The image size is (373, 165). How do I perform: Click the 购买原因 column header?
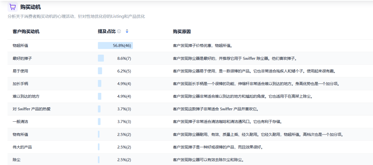(x=182, y=31)
